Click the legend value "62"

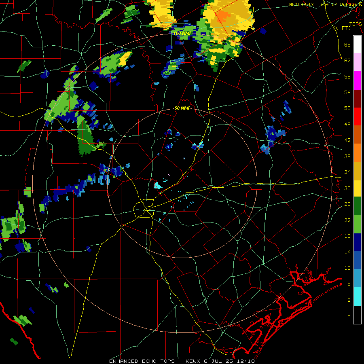(347, 61)
